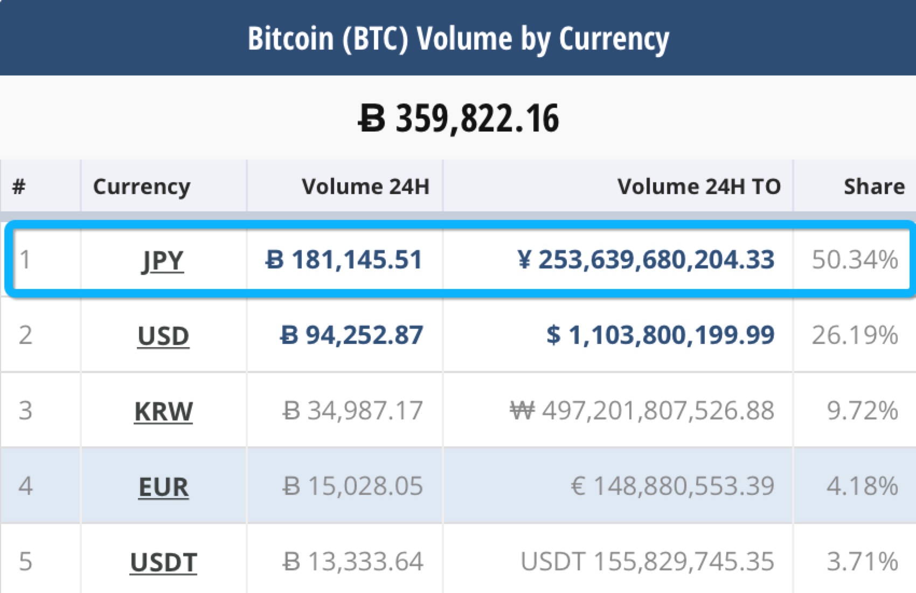Sort by Volume 24H TO column header
Viewport: 916px width, 593px height.
tap(699, 187)
